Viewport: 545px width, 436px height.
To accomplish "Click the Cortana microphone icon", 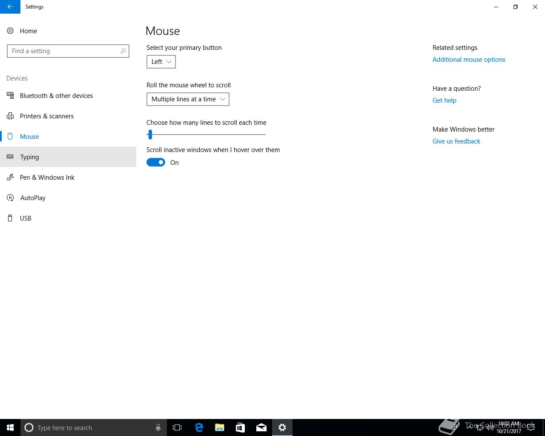I will pos(158,427).
